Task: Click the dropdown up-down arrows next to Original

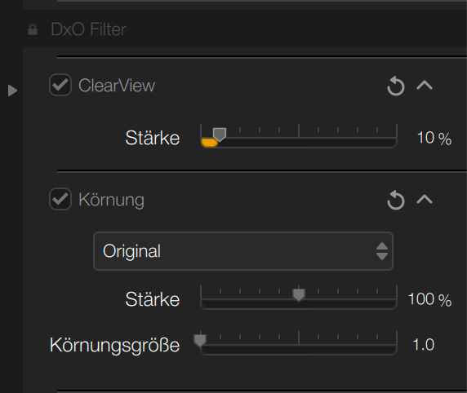Action: coord(382,251)
